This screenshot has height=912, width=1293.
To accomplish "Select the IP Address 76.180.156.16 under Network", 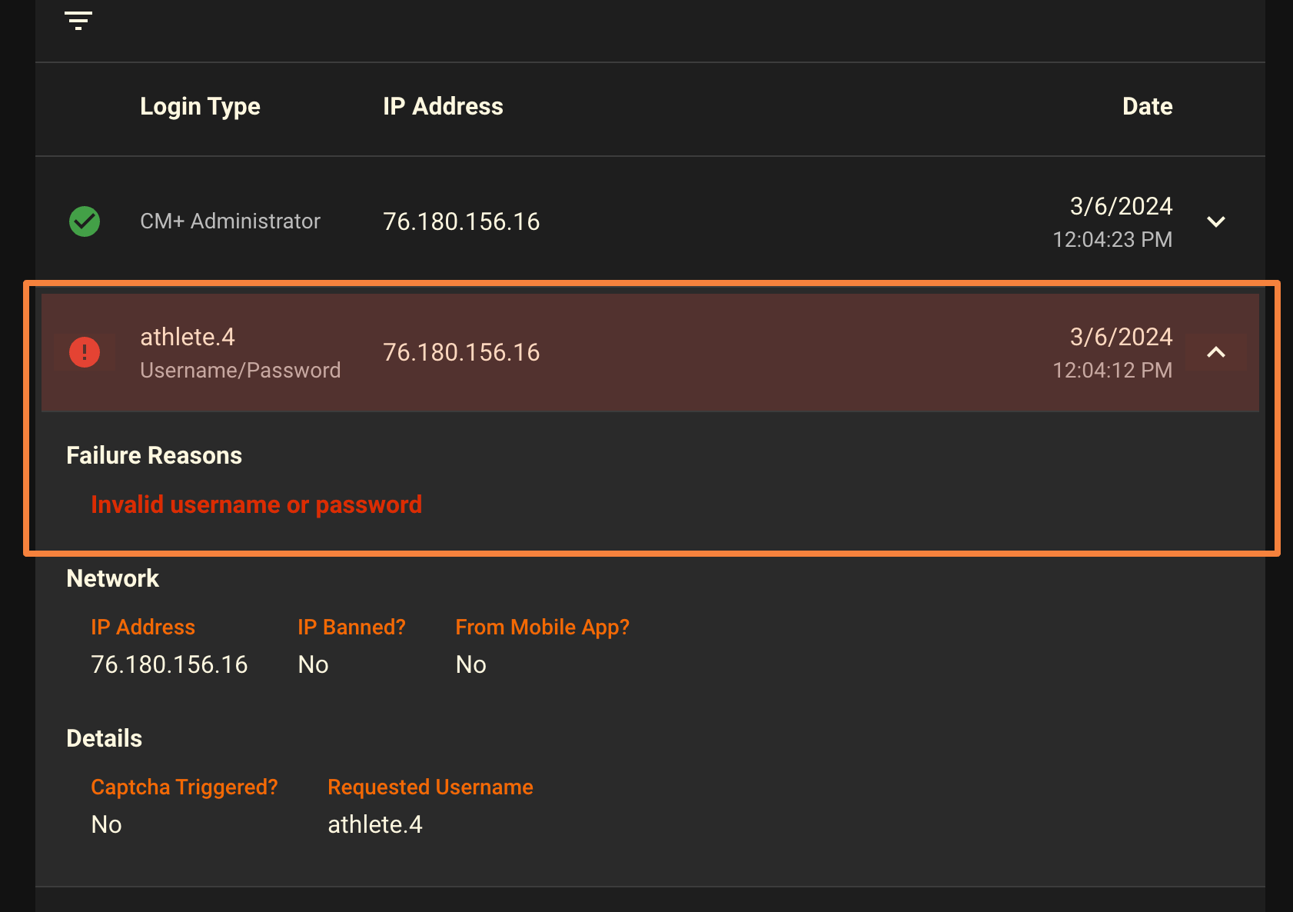I will (169, 664).
